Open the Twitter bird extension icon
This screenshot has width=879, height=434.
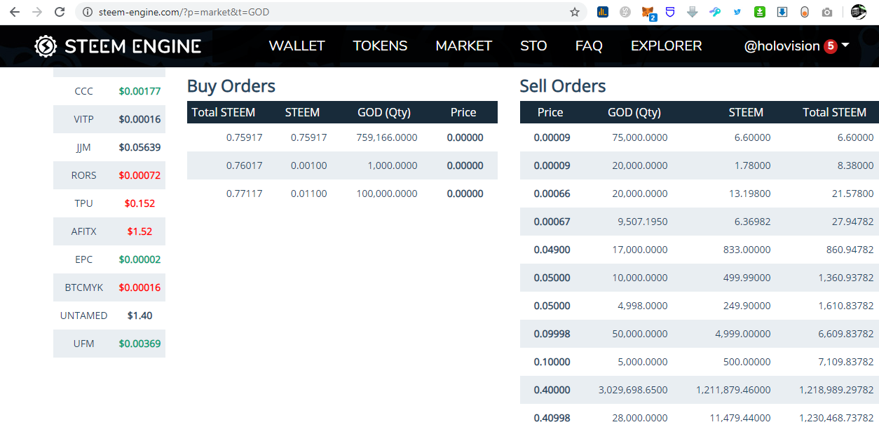(x=737, y=12)
